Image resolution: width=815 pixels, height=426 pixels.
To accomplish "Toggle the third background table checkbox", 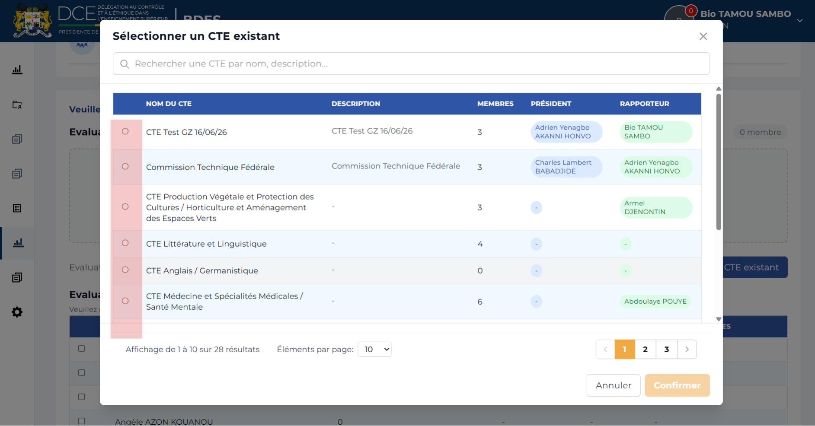I will 81,397.
